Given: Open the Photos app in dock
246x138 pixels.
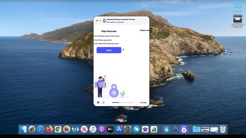Looking at the screenshot, I should [x=66, y=129].
